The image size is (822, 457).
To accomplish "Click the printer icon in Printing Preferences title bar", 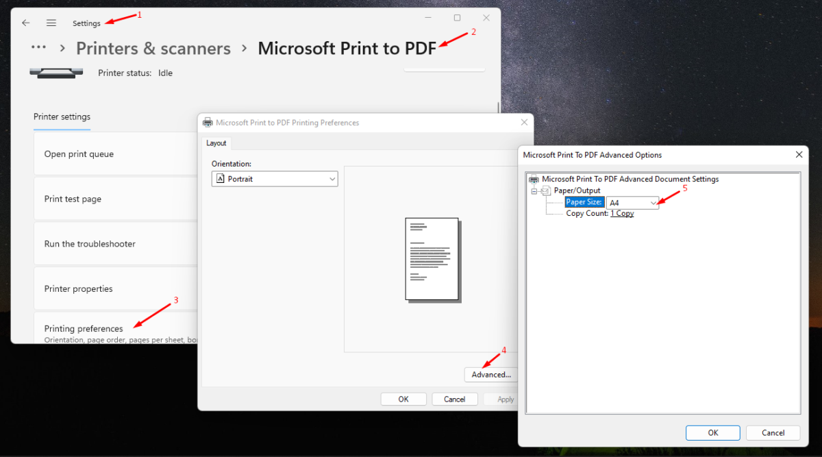I will point(208,123).
